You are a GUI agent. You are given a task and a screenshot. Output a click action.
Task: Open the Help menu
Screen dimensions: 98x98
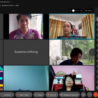(x=17, y=5)
